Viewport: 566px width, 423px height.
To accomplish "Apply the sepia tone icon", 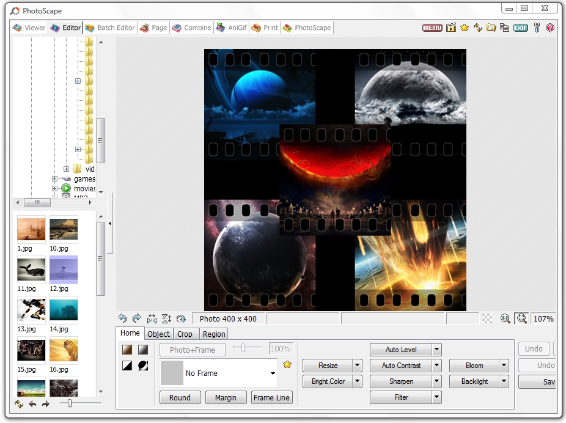I will pyautogui.click(x=127, y=350).
